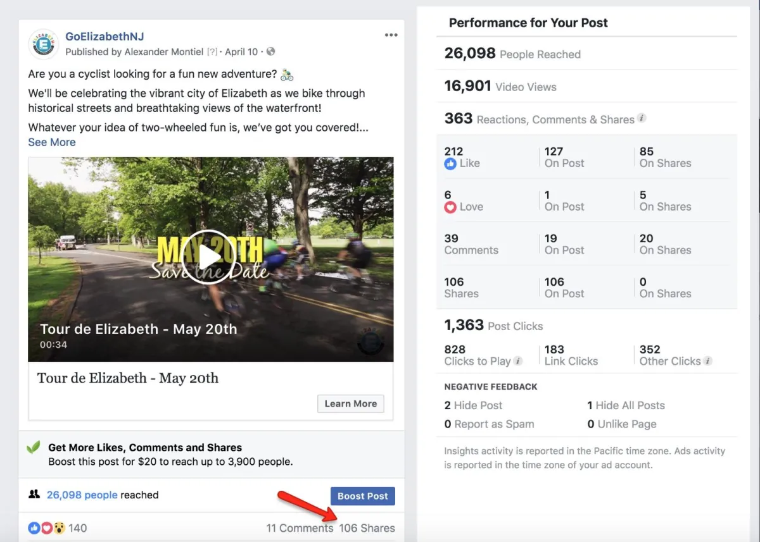Click the question mark next to Alexander Montiel
760x542 pixels.
pyautogui.click(x=212, y=52)
